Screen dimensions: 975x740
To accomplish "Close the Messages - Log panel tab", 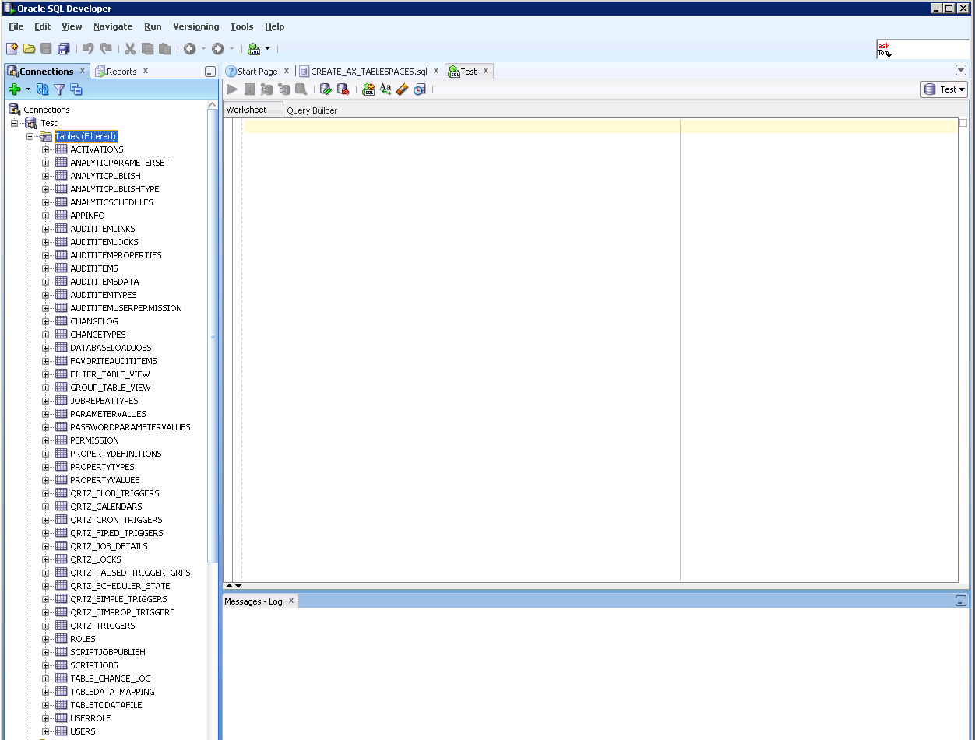I will (x=291, y=601).
